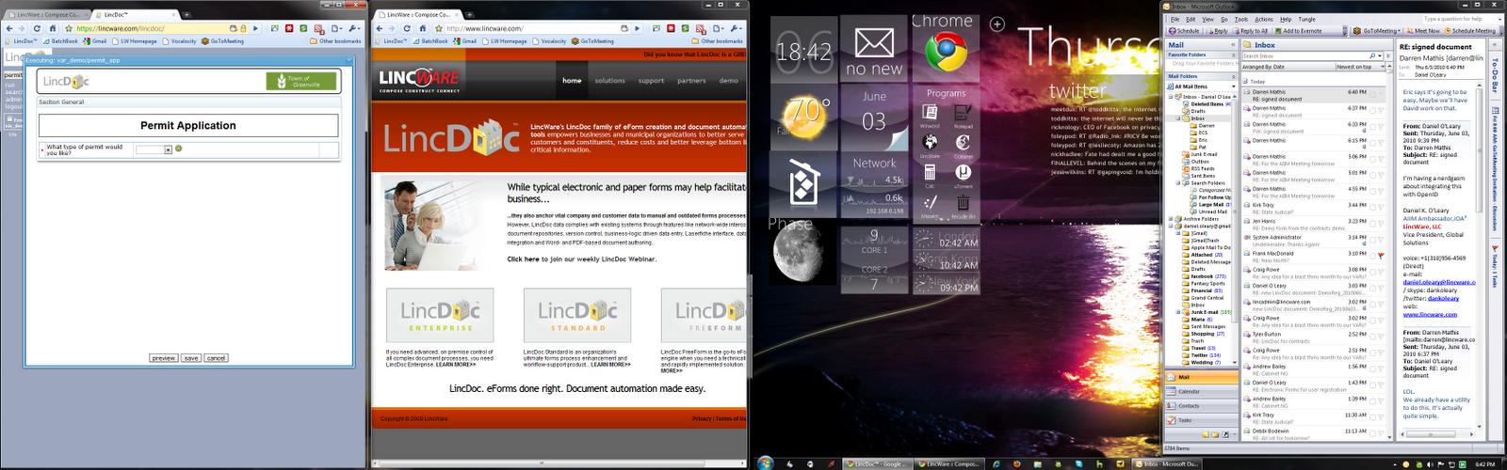Toggle flag on Frank MacDonald 3:10 PM message
Viewport: 1507px width, 470px height.
click(x=1381, y=256)
